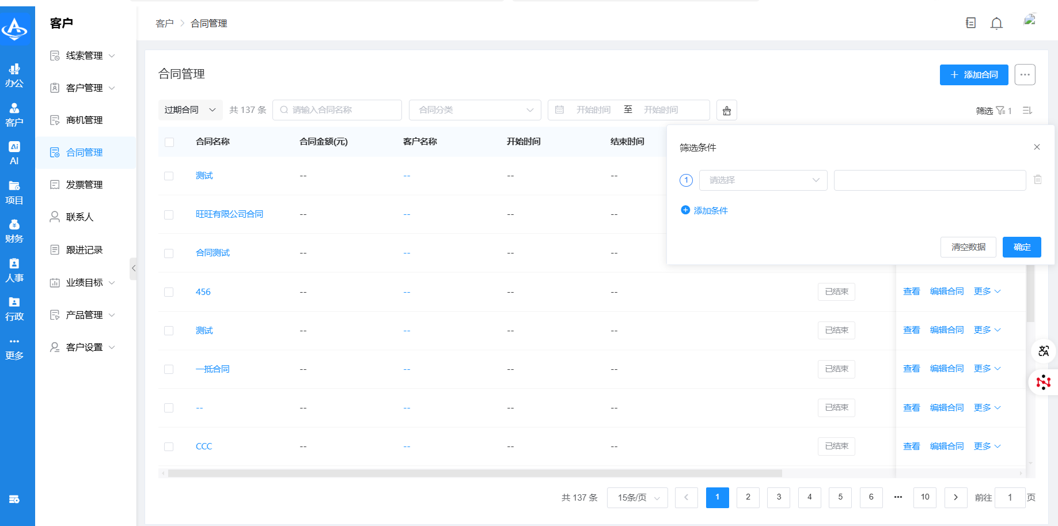
Task: Click the 添加合同 button
Action: click(973, 75)
